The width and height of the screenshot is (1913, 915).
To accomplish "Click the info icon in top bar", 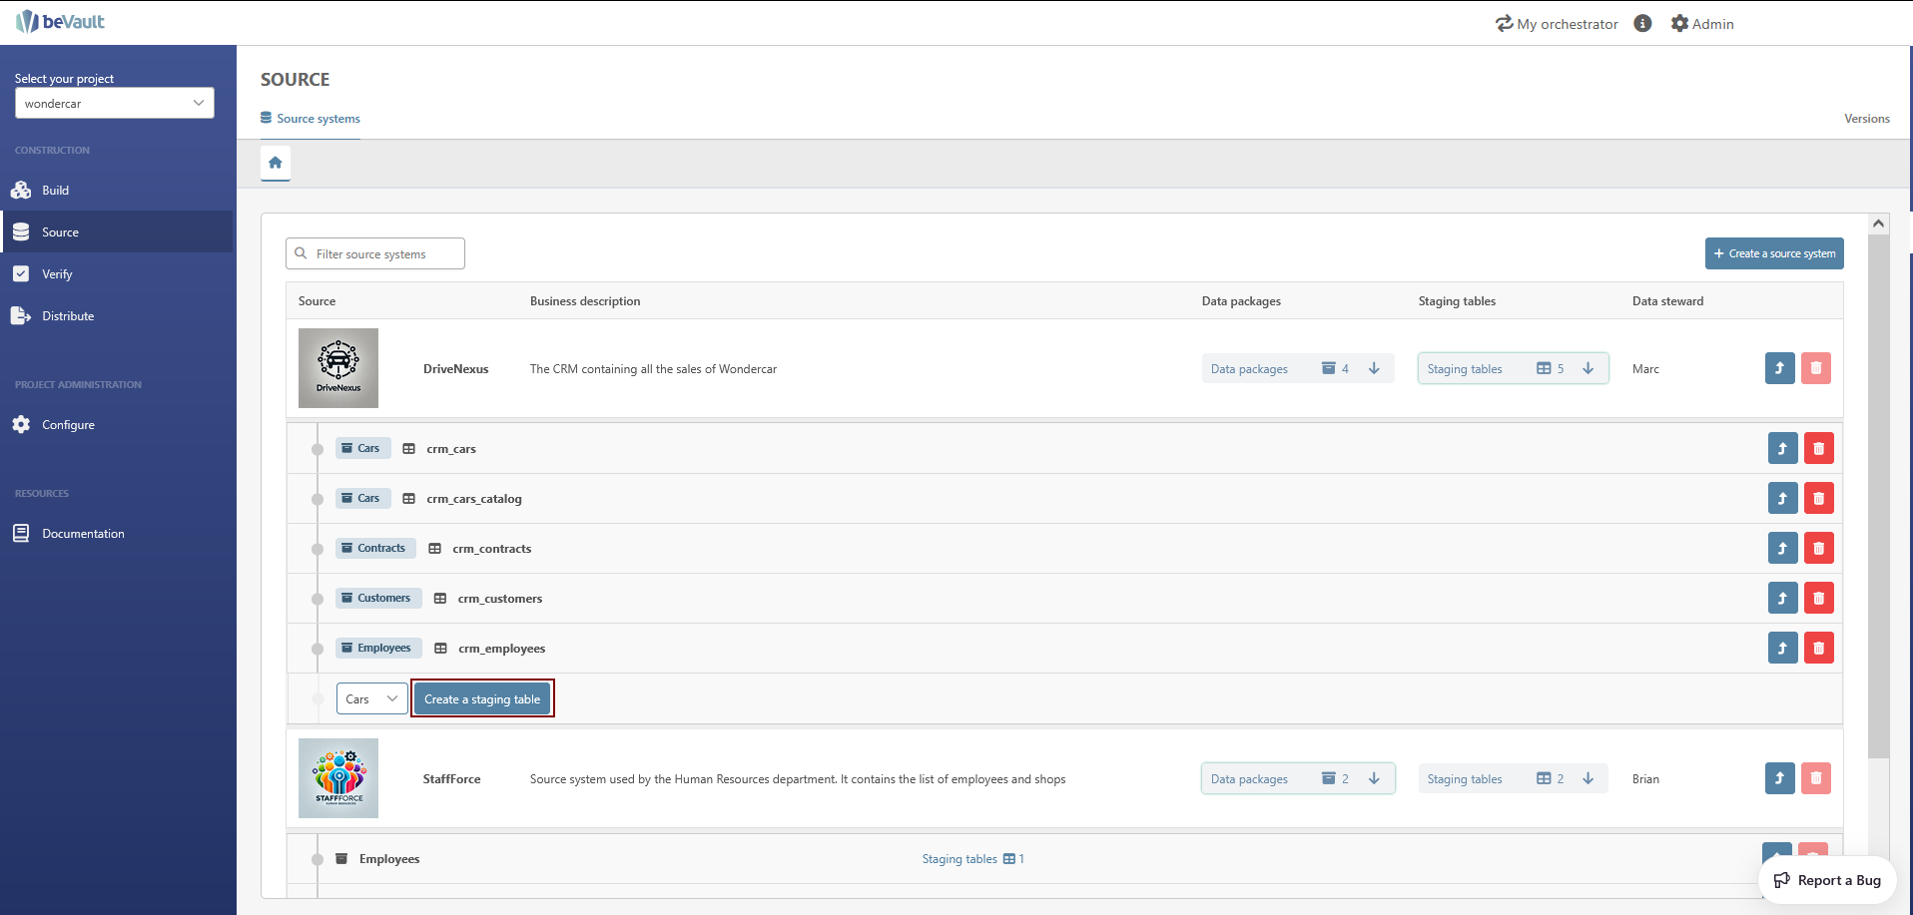I will (x=1642, y=24).
